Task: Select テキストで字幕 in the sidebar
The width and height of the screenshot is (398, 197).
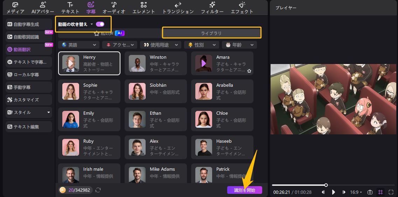Action: click(x=29, y=62)
